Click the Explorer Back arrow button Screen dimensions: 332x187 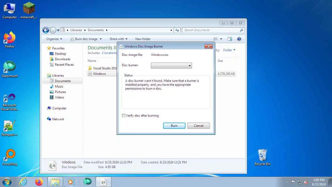[46, 30]
